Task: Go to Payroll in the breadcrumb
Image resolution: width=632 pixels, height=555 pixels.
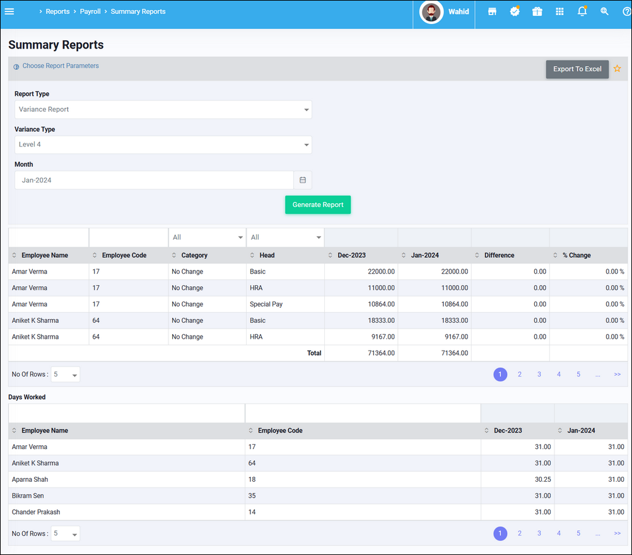Action: coord(90,11)
